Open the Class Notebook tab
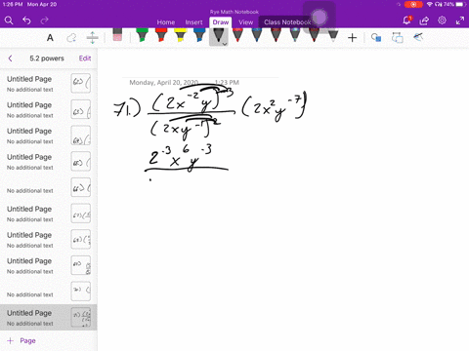469x351 pixels. tap(287, 22)
